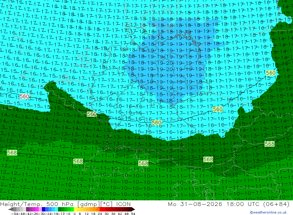Click the 560 contour label nearest the right edge
The width and height of the screenshot is (293, 215).
270,73
